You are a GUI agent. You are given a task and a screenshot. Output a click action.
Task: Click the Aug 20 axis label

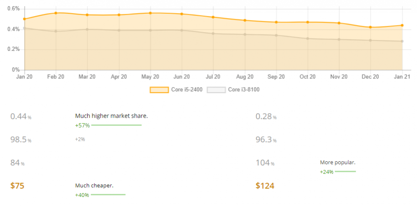pos(245,77)
